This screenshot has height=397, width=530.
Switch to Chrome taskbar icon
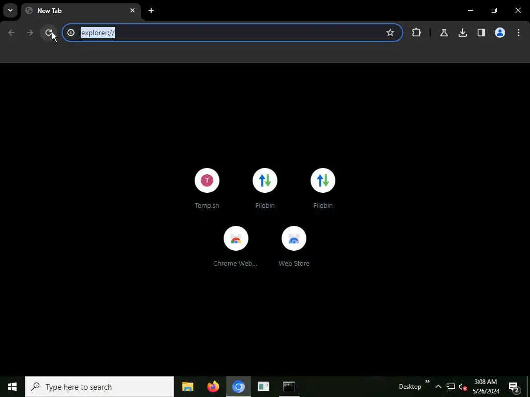tap(238, 387)
